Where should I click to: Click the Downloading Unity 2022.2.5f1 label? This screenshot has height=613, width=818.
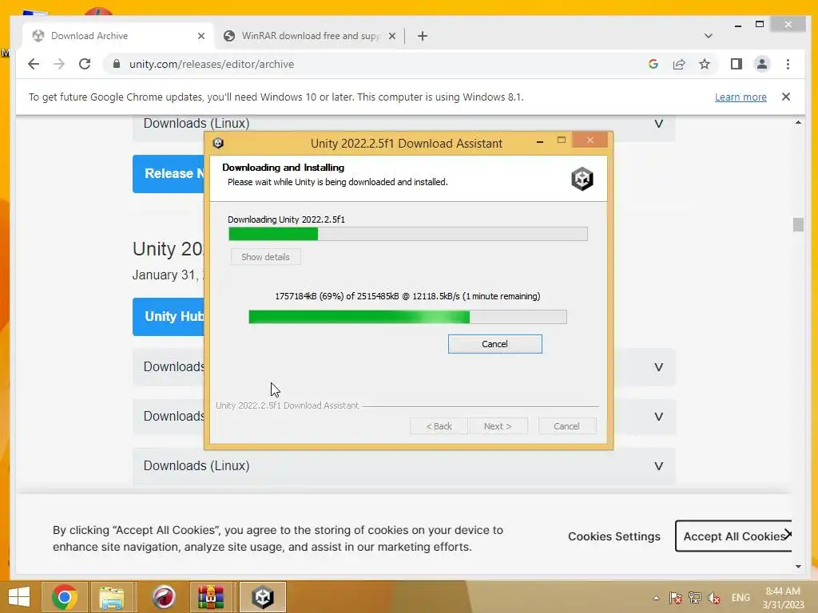click(x=287, y=219)
